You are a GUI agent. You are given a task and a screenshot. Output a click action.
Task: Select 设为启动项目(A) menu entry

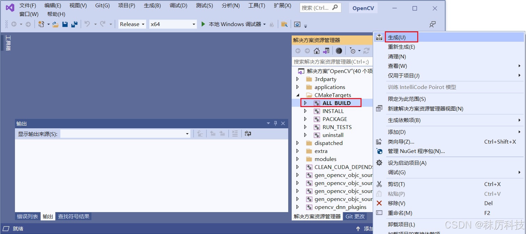point(407,163)
